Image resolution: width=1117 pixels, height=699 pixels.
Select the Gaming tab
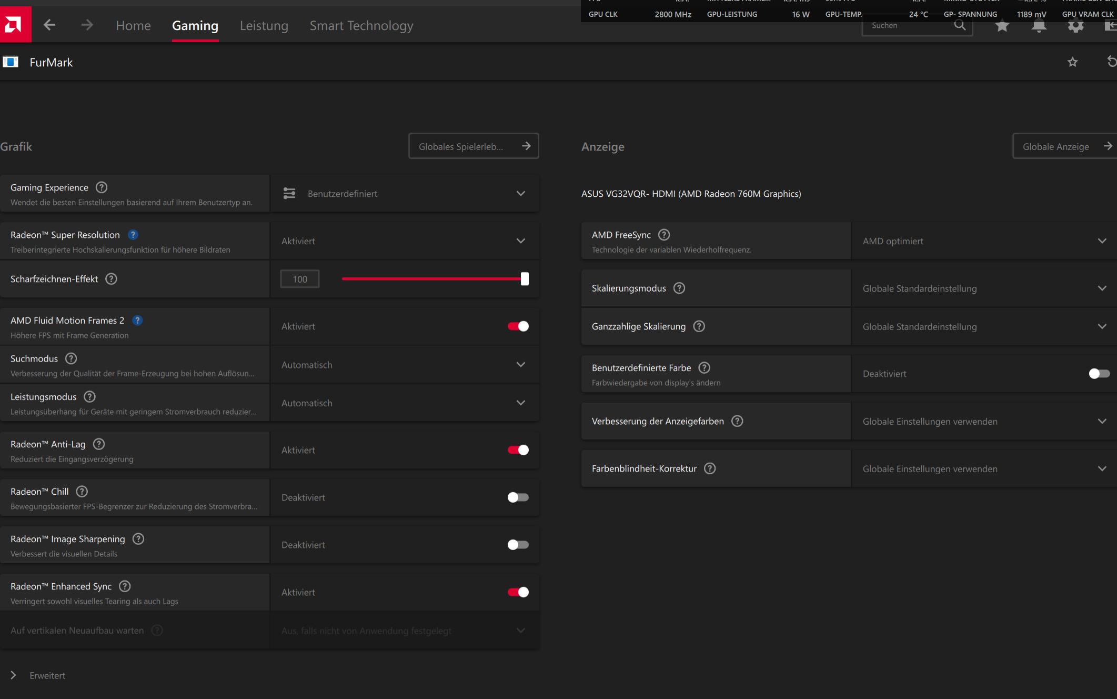click(195, 25)
